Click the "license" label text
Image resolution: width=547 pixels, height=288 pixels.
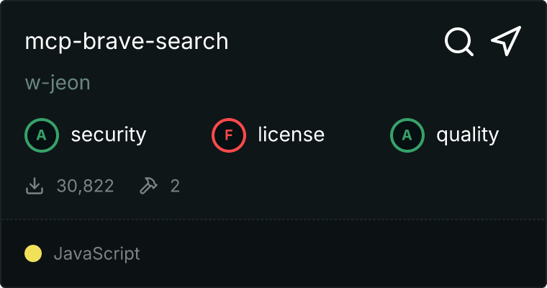click(x=291, y=135)
